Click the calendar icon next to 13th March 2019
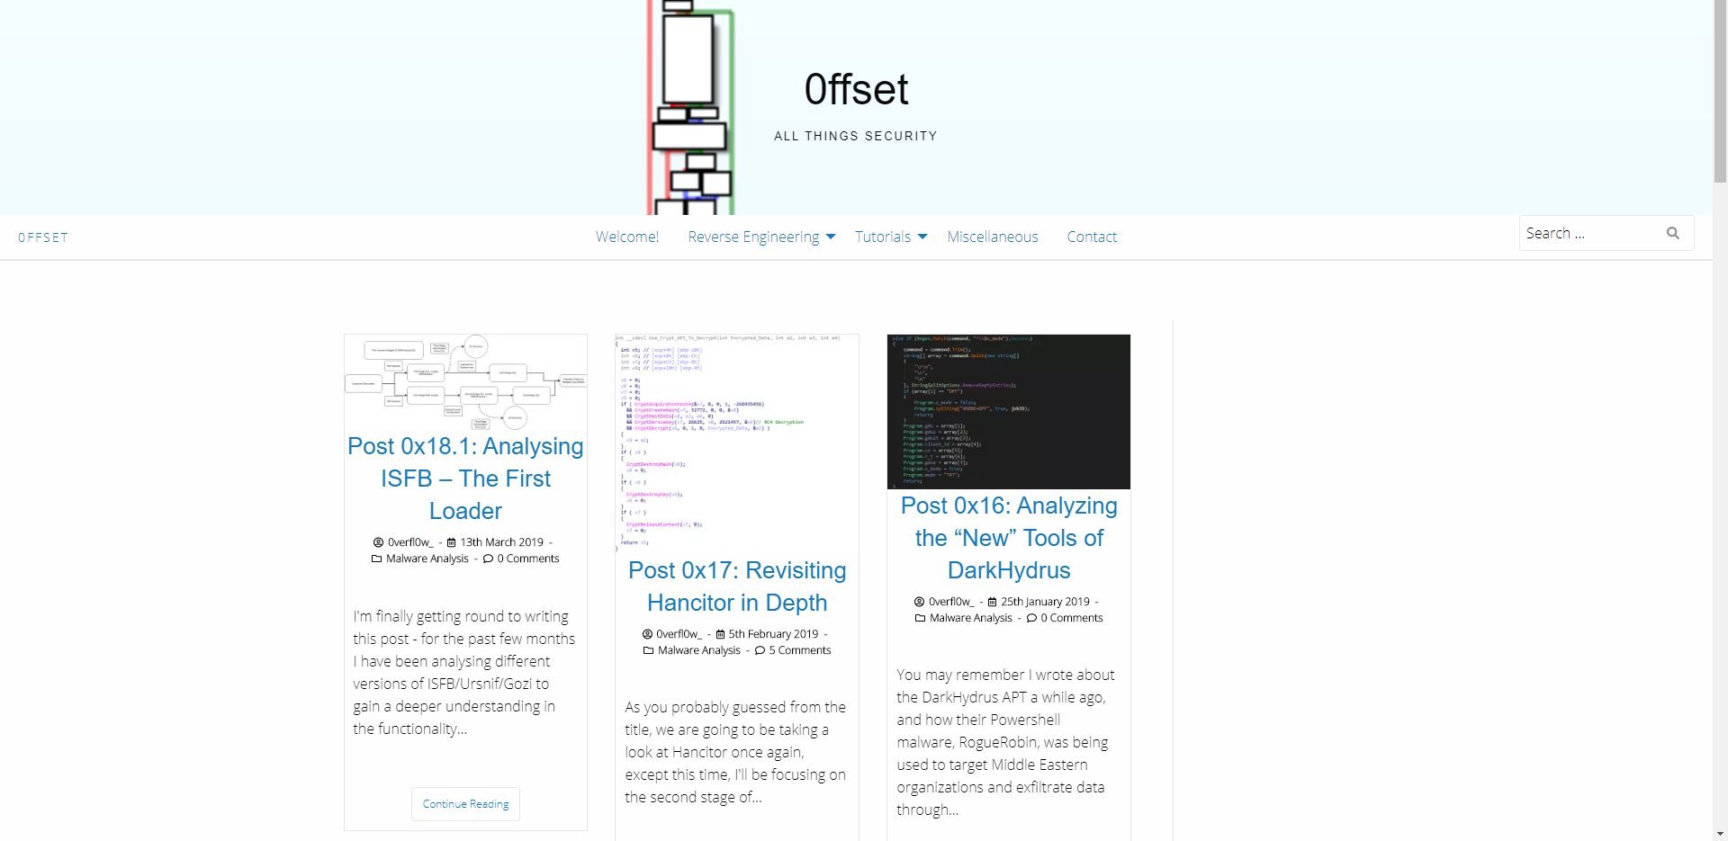 [x=452, y=542]
